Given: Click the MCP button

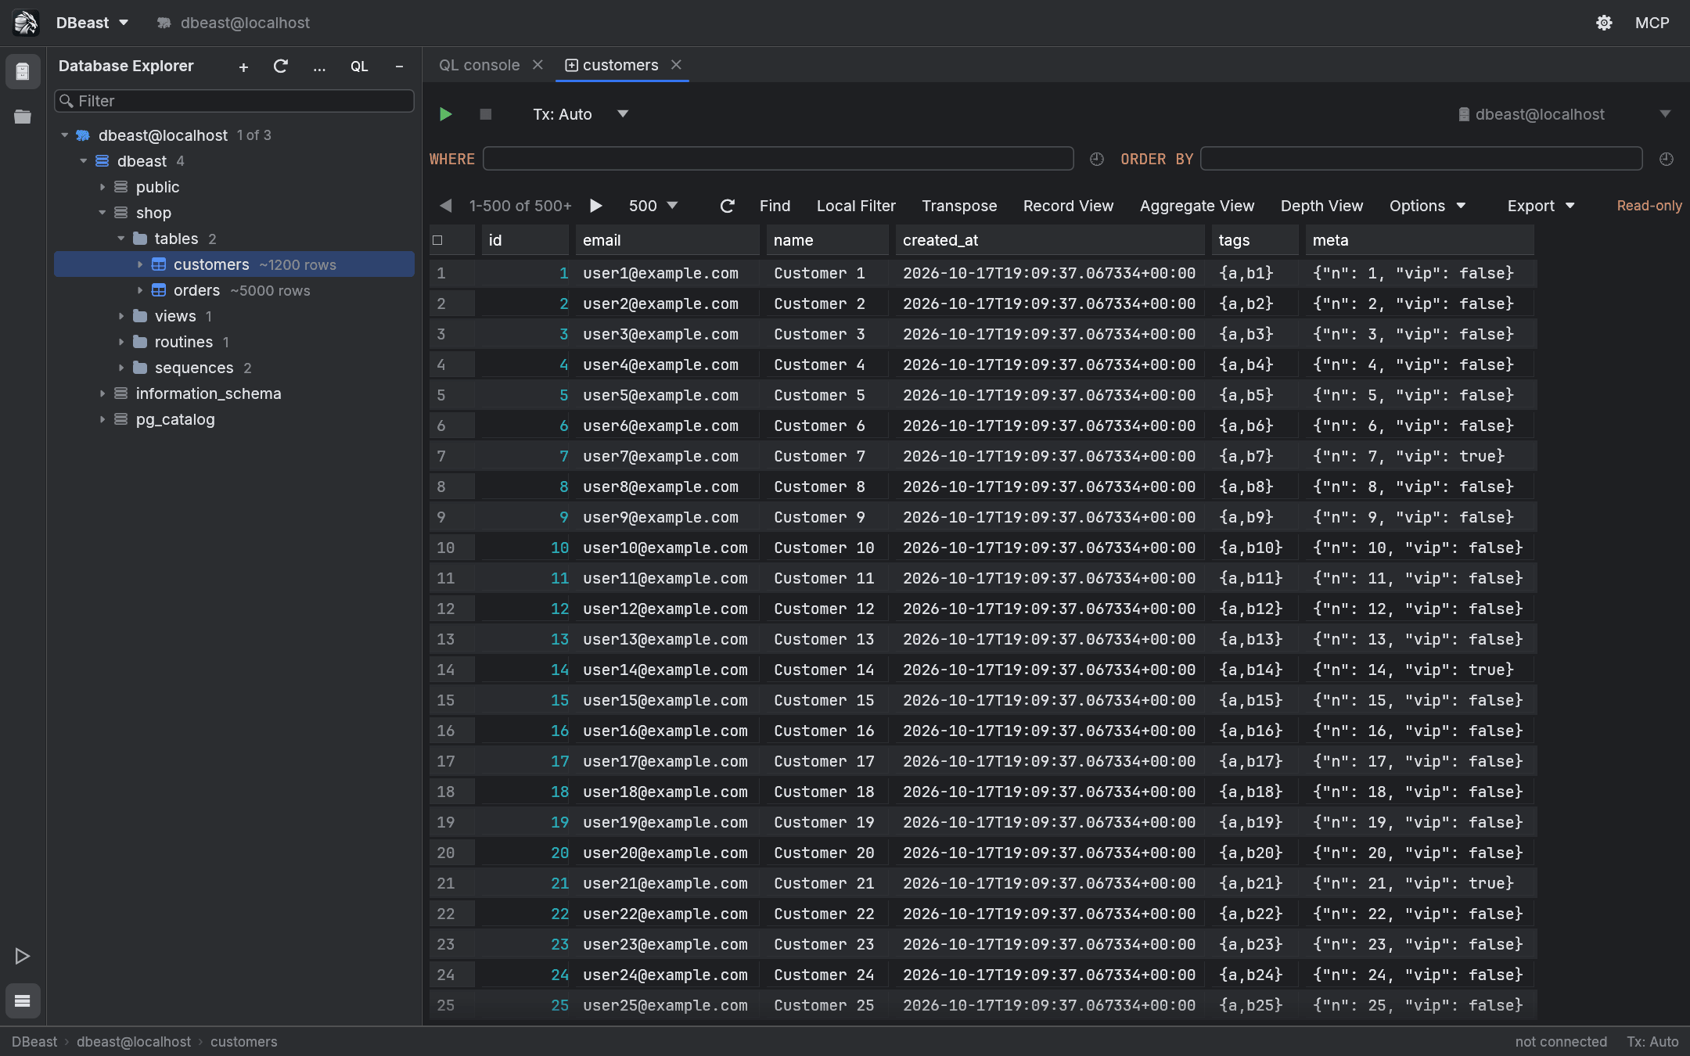Looking at the screenshot, I should point(1652,23).
